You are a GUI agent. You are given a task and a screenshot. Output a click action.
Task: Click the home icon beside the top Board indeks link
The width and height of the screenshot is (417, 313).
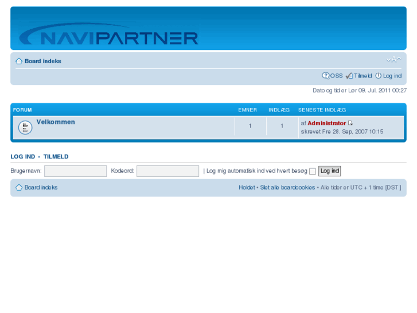(x=19, y=61)
